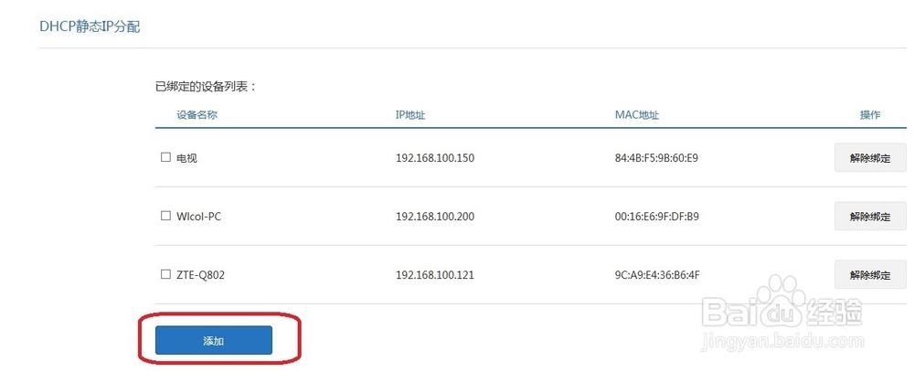Remove binding for the ZTE-Q802 row
This screenshot has height=372, width=914.
pos(870,274)
